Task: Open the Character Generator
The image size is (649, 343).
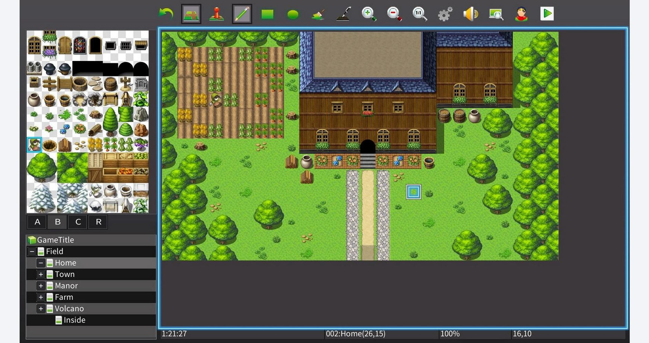Action: click(522, 14)
